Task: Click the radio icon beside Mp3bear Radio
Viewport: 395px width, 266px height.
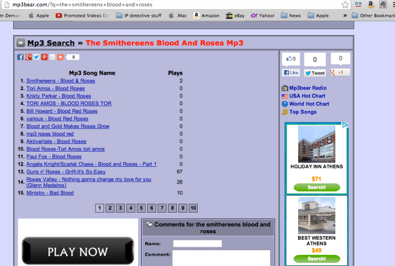Action: point(285,88)
